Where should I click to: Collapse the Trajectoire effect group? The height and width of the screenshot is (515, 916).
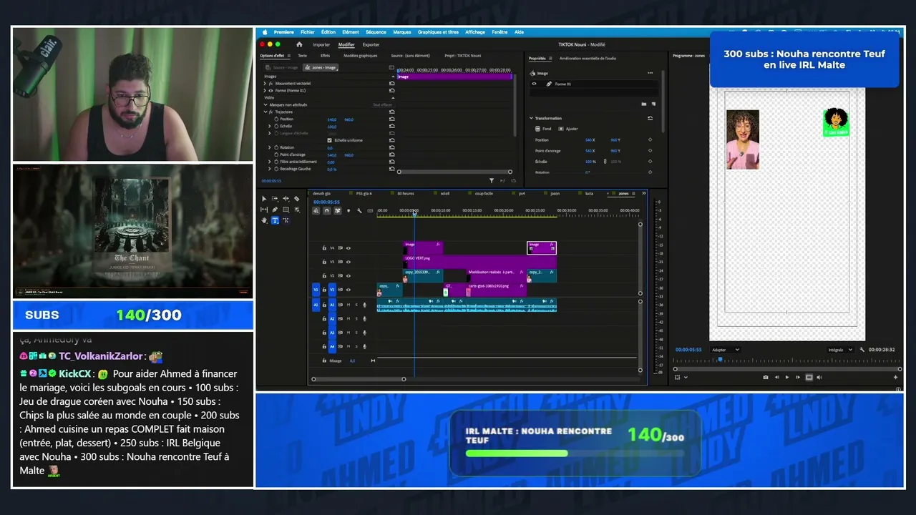265,112
